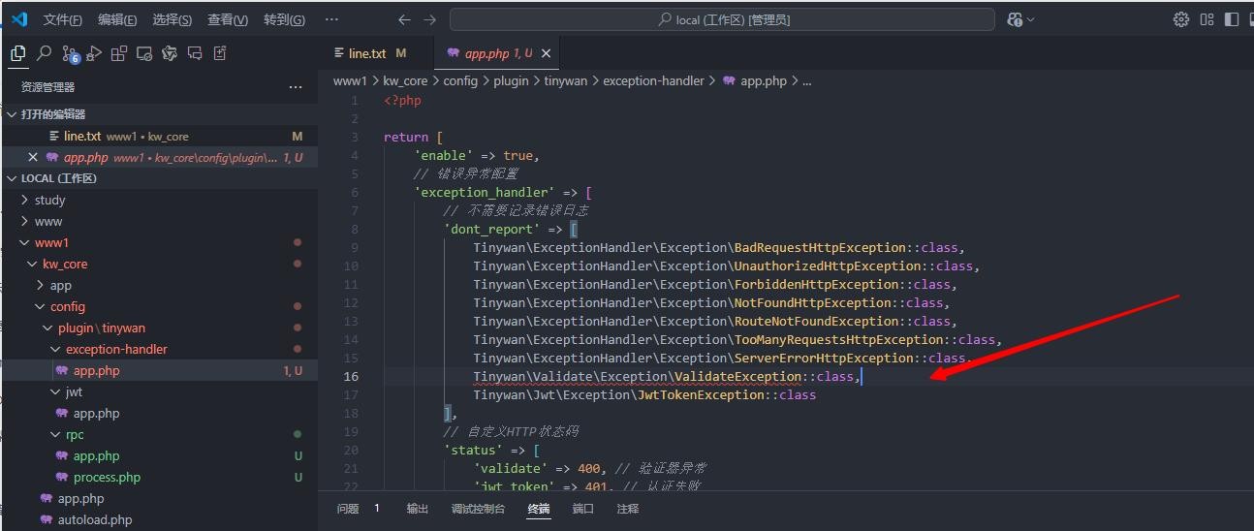Click tinywan in the breadcrumb path
Screen dimensions: 1254x531
click(x=565, y=81)
